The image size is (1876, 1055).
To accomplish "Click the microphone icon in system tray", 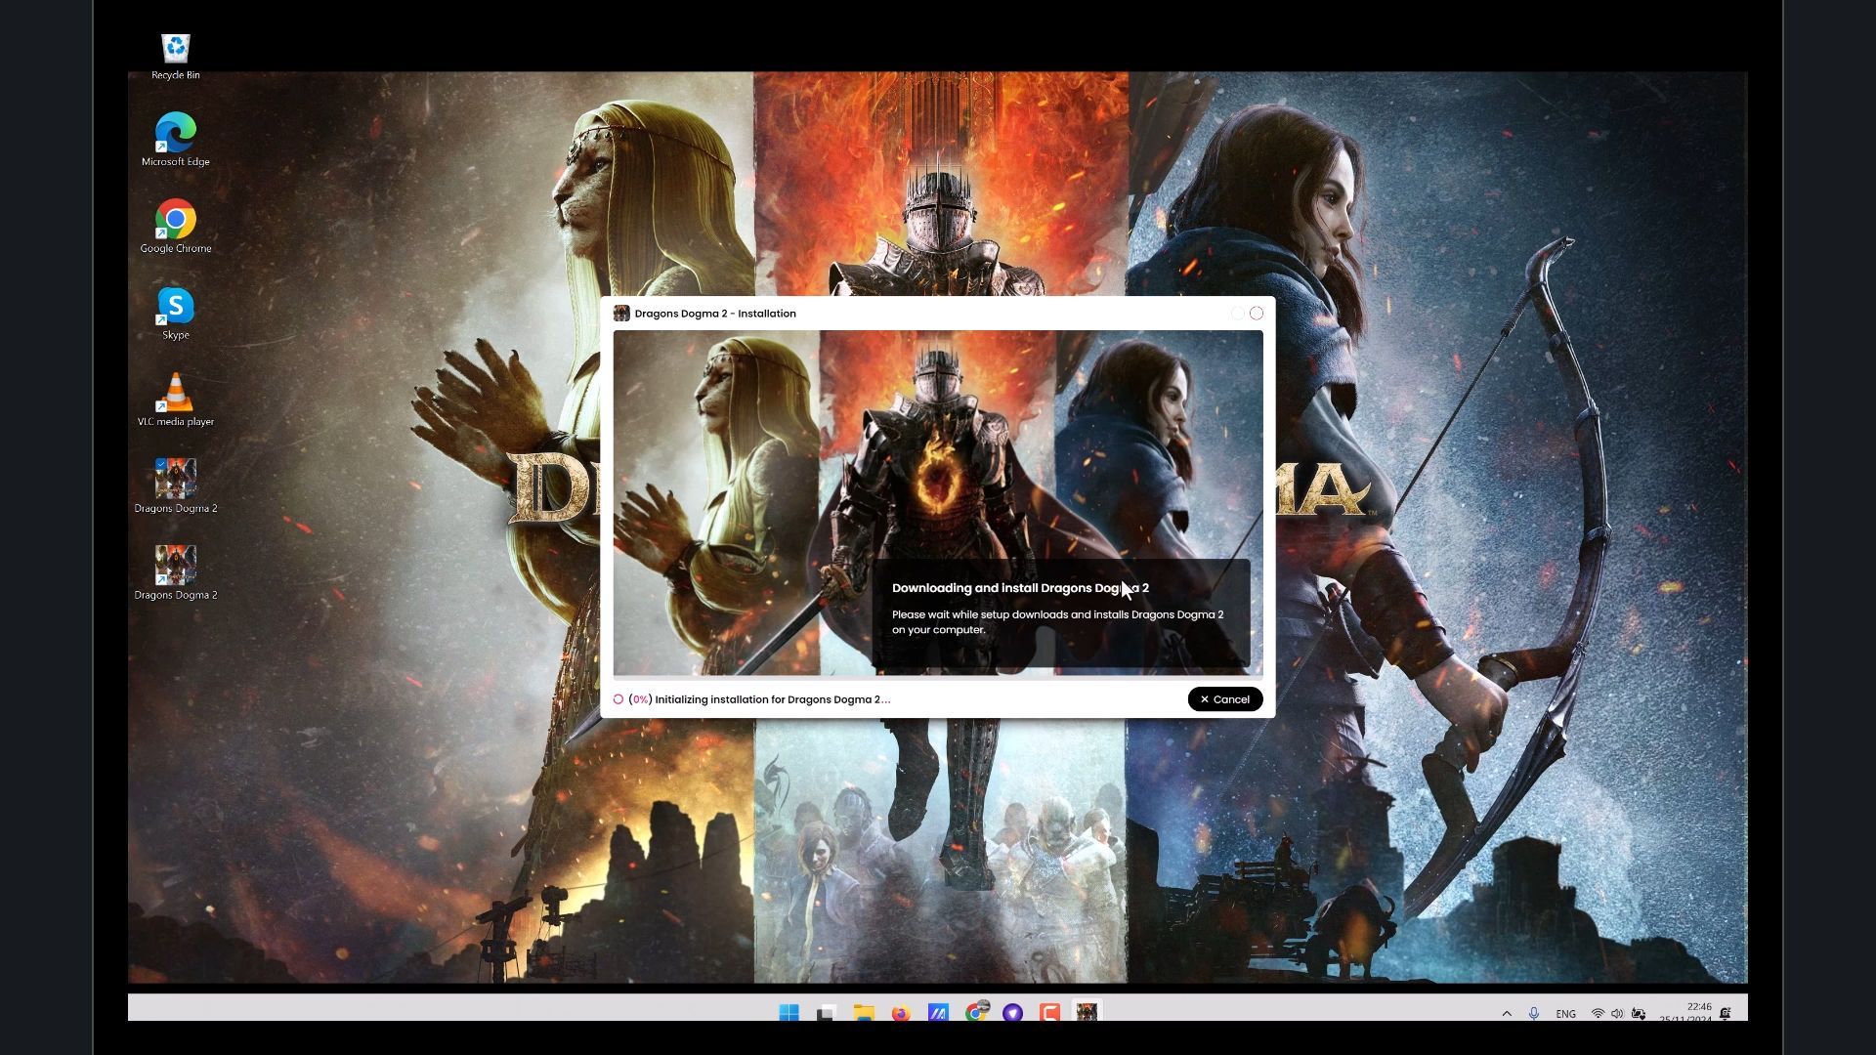I will pos(1534,1014).
